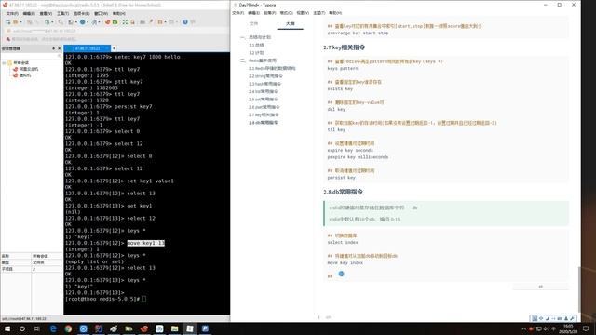Open Typora 文件(F) menu

pos(238,13)
